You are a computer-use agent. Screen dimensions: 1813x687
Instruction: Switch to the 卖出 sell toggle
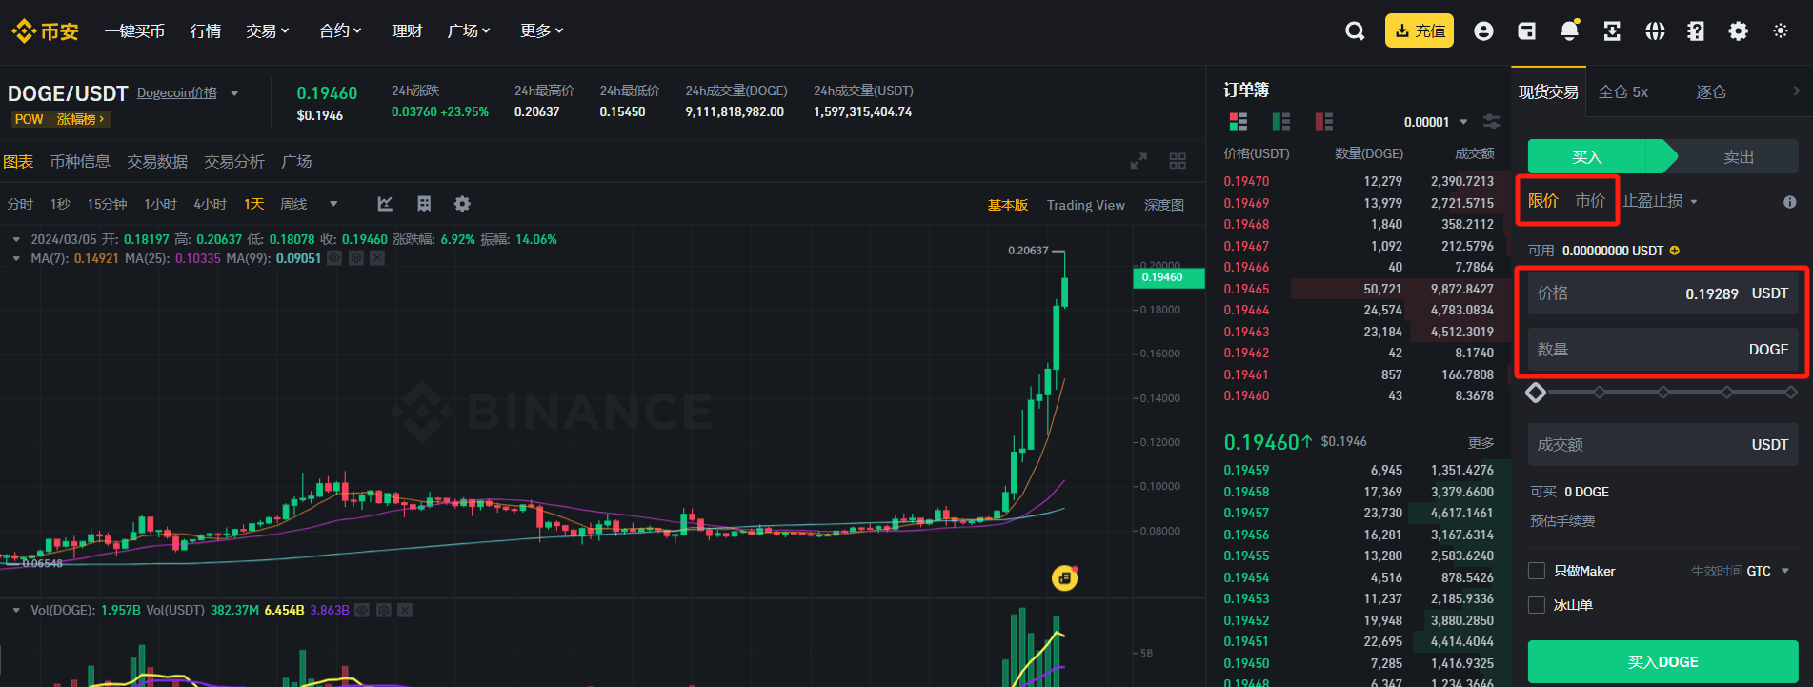point(1738,156)
